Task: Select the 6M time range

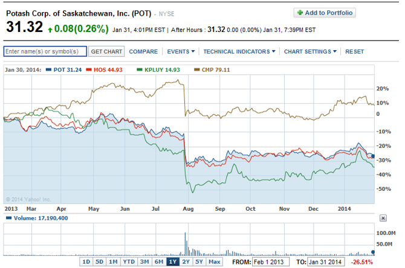Action: (159, 262)
